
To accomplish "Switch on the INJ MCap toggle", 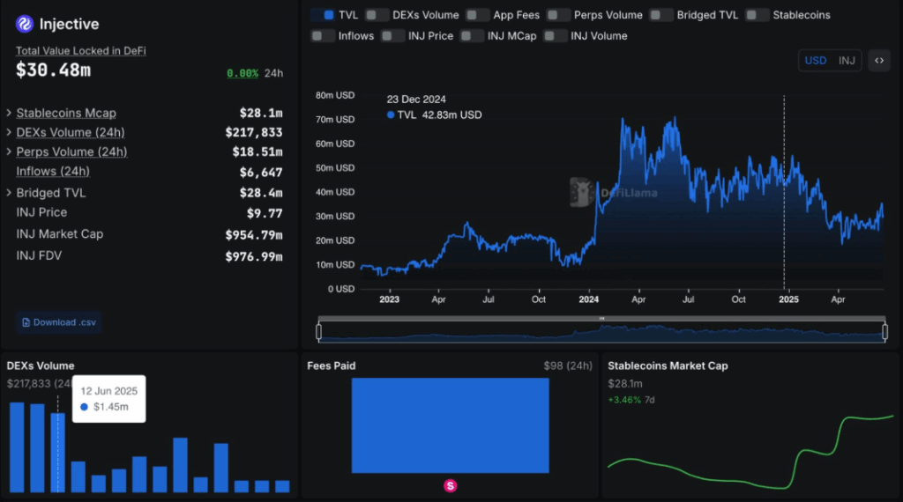I will click(x=472, y=35).
